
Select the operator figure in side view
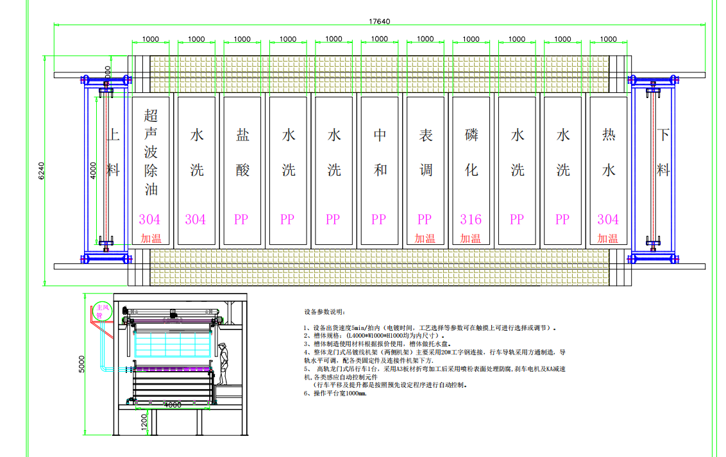(x=223, y=364)
